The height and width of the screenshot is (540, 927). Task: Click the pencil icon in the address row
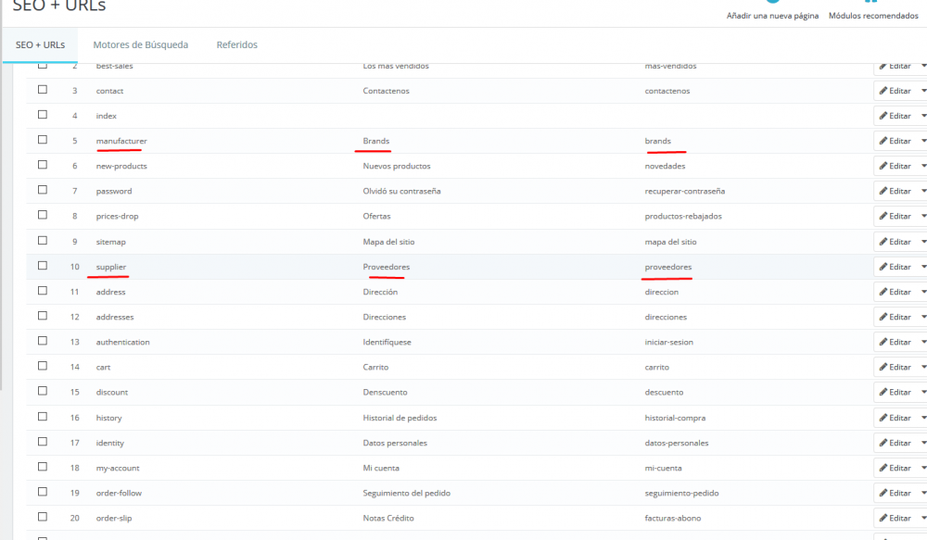883,292
